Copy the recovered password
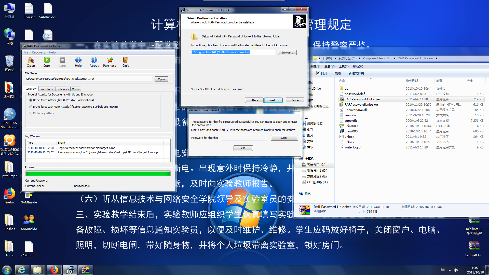 pos(284,138)
